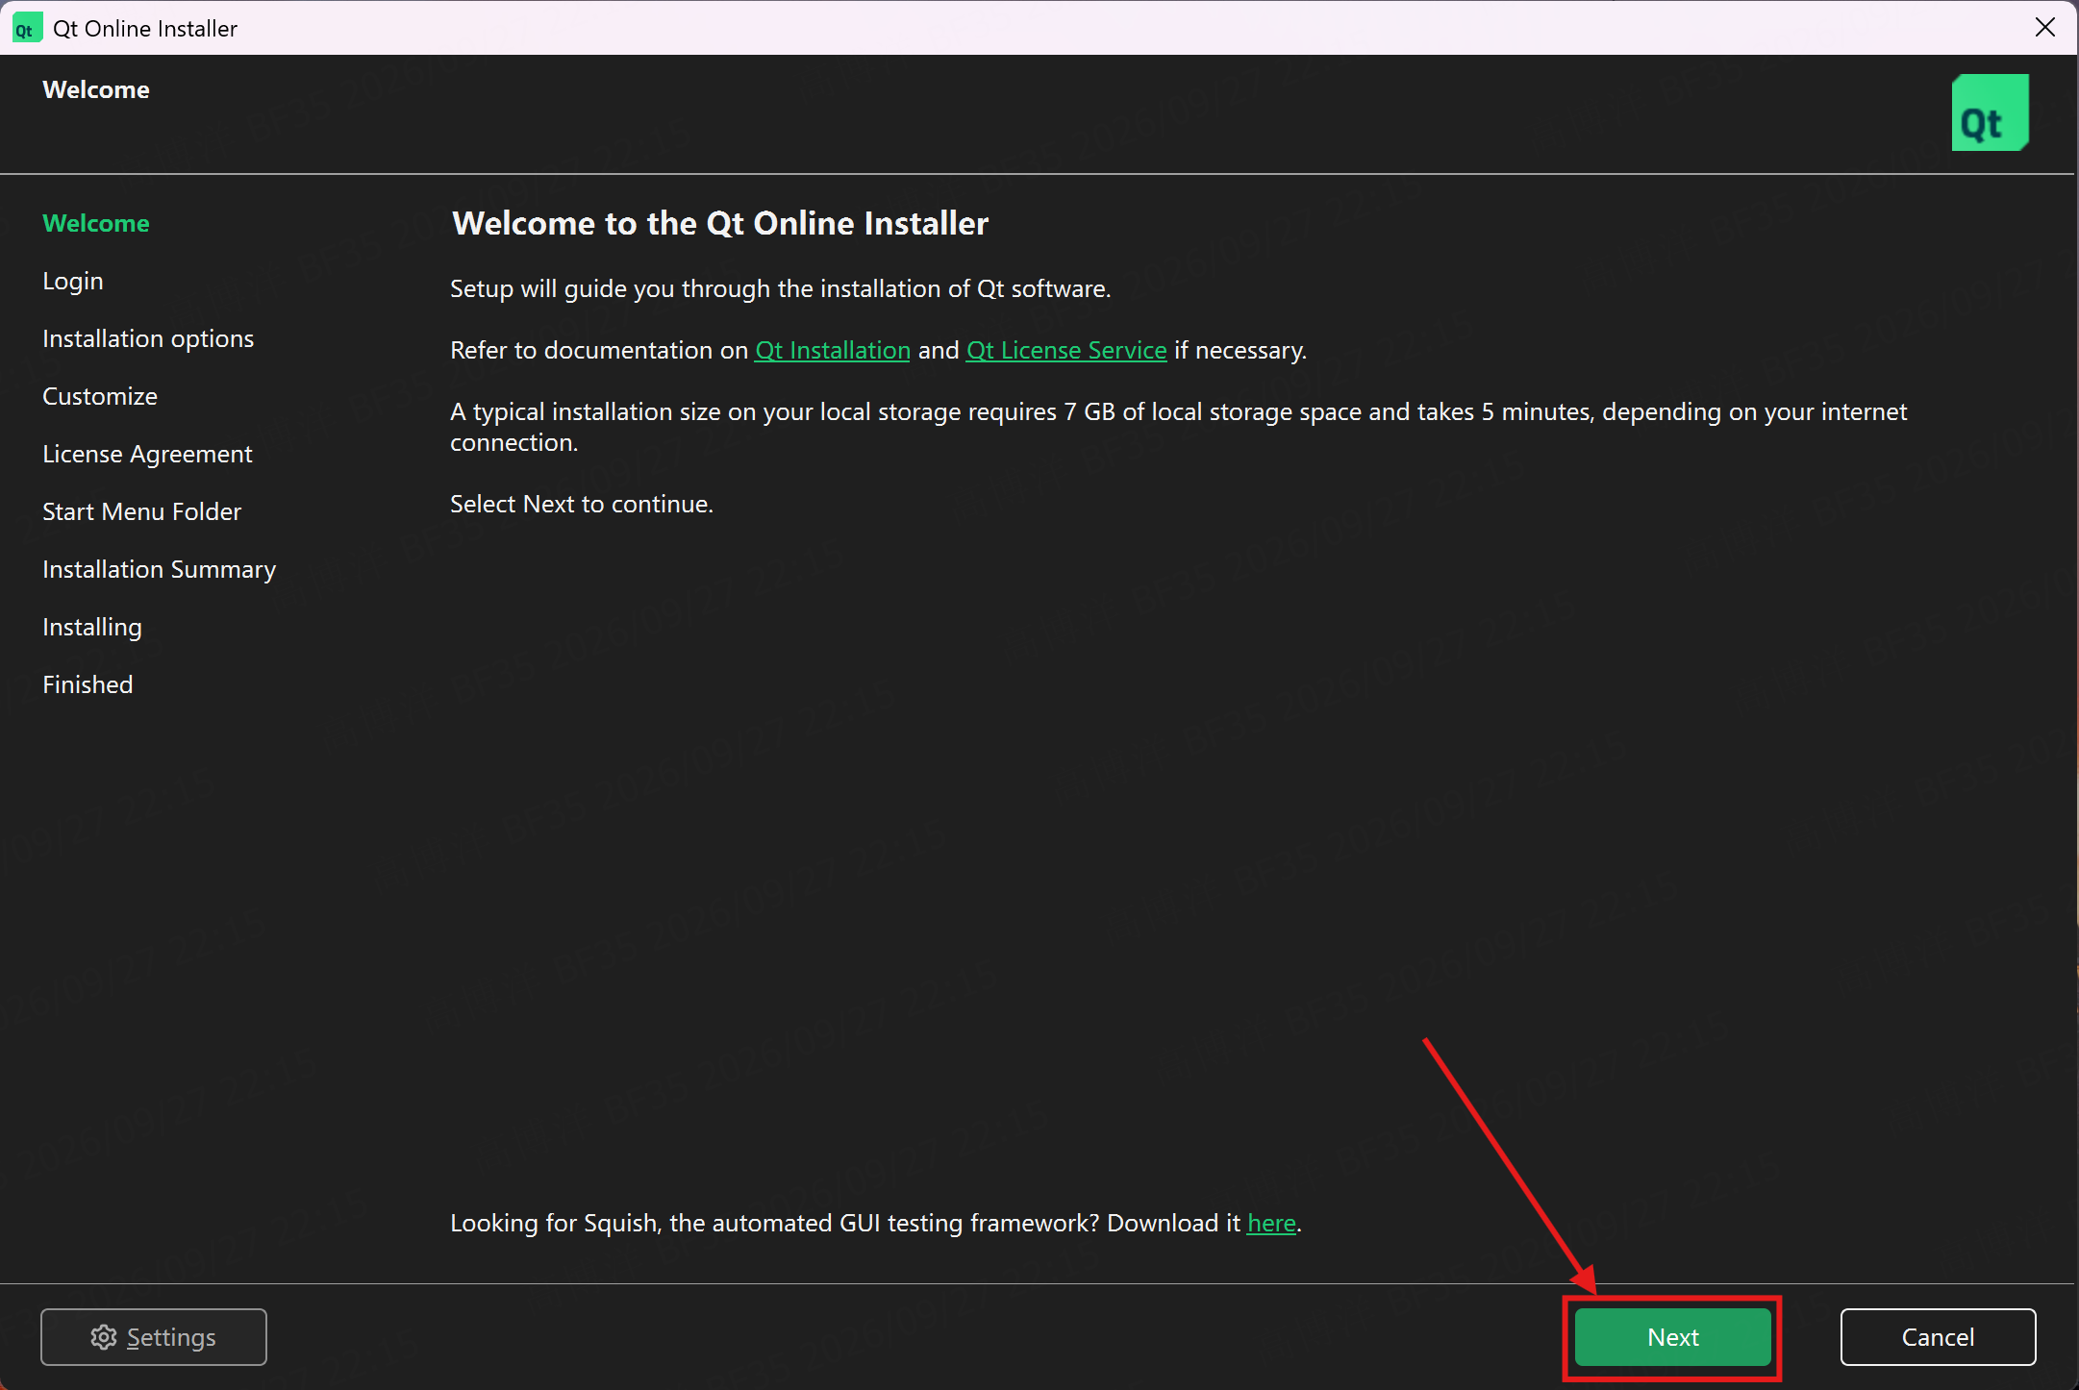
Task: Click the bold 'Welcome' page header title
Action: [x=96, y=89]
